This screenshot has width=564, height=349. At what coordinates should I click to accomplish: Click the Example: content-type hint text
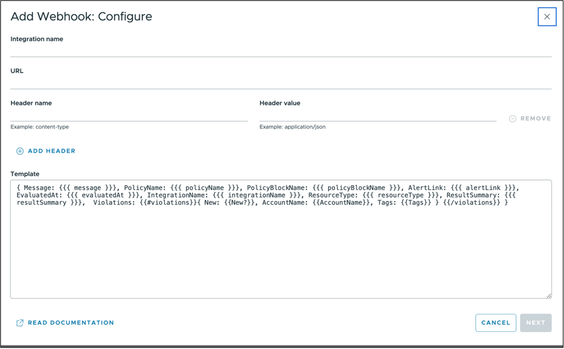click(x=40, y=127)
